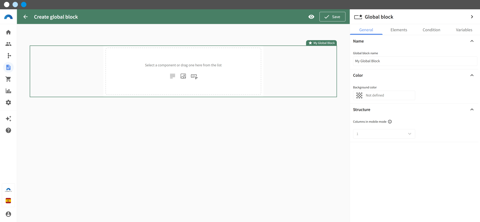Viewport: 480px width, 222px height.
Task: Open the Analytics bar chart icon
Action: [8, 91]
